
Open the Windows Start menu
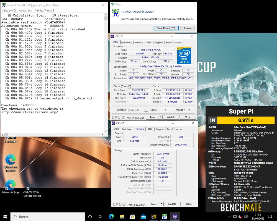5,217
